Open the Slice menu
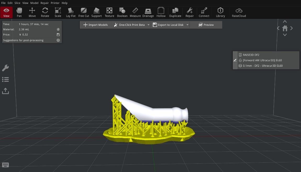Viewport: 301px width, 172px height. [x=17, y=3]
